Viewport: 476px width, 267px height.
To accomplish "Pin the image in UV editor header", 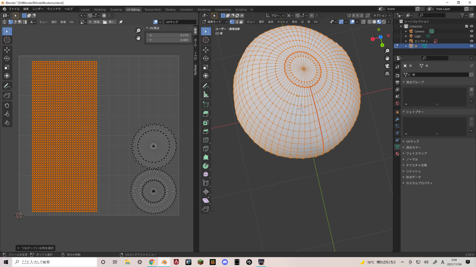I will 121,22.
